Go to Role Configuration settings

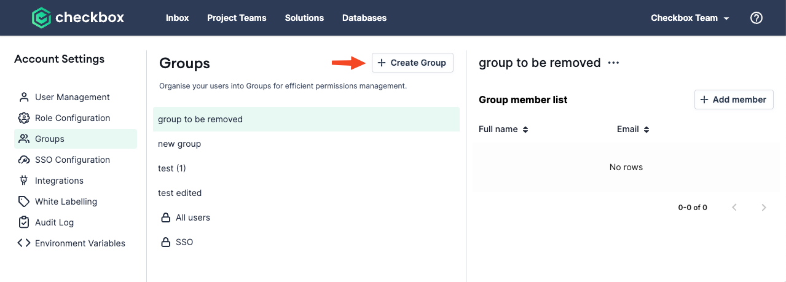coord(76,118)
